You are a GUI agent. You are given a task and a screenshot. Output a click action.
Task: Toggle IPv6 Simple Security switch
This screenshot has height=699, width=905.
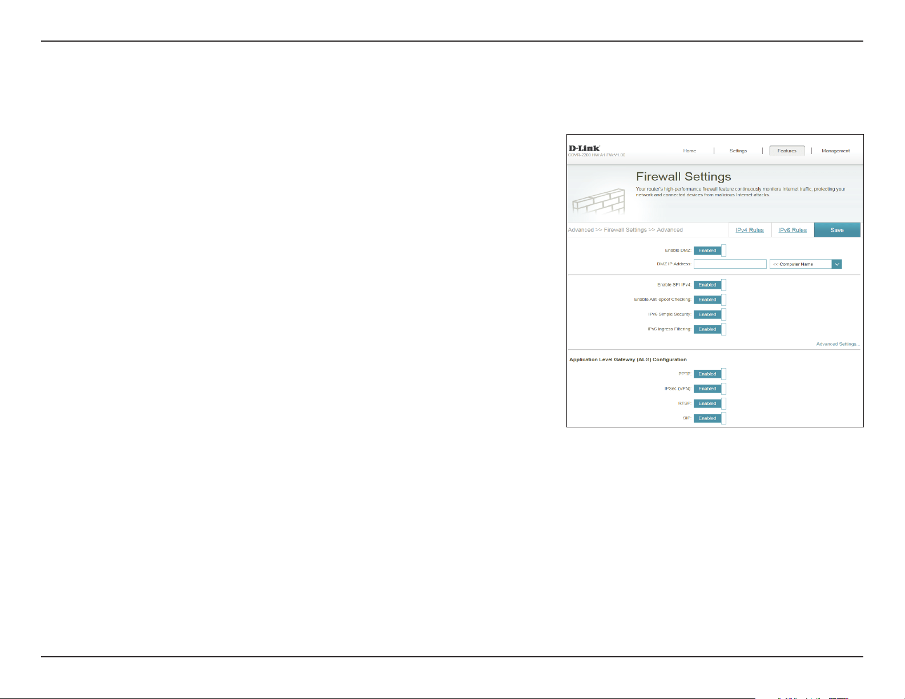(x=710, y=314)
